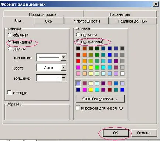Select обычная radio under Граница
160x141 pixels.
pos(10,35)
